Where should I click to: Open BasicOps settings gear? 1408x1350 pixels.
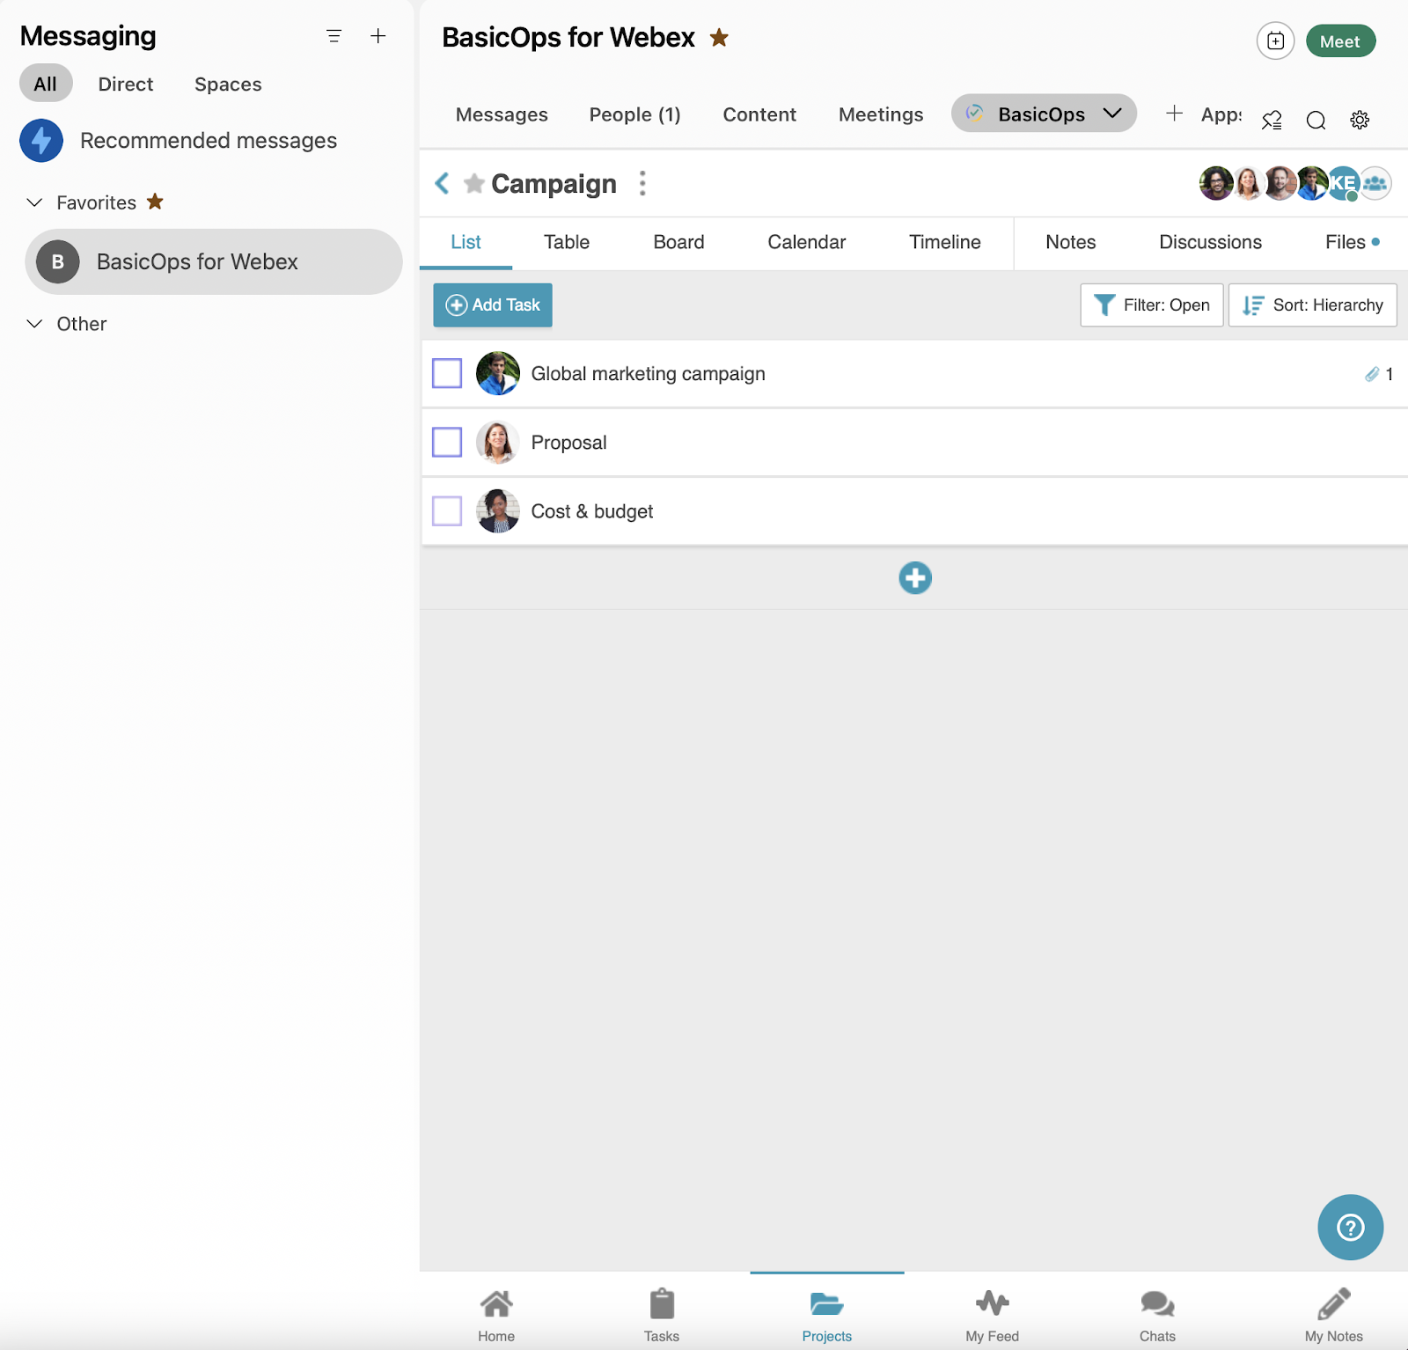pos(1359,120)
